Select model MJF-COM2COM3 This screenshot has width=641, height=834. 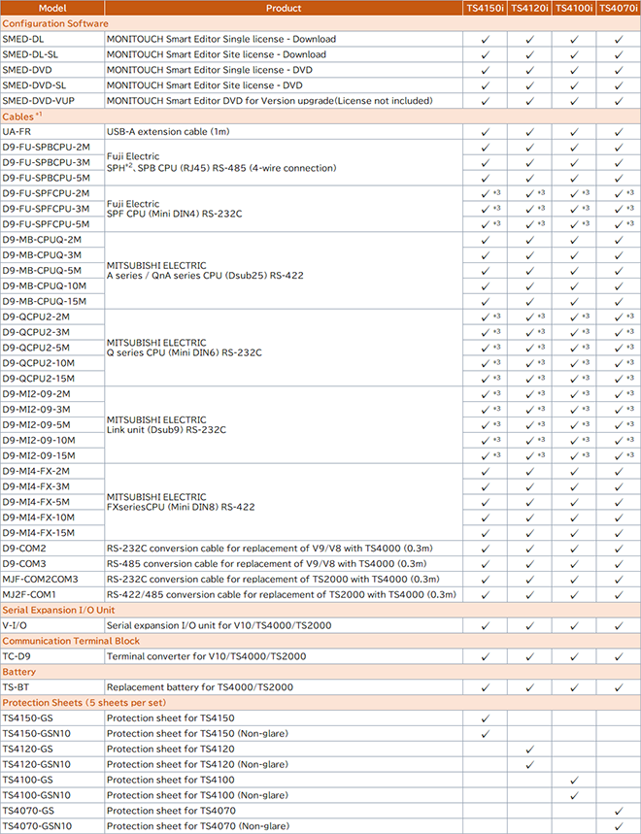click(x=41, y=579)
